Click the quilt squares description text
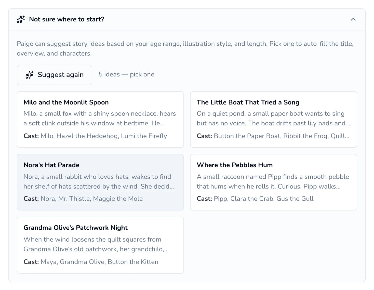This screenshot has width=374, height=290. tap(96, 244)
